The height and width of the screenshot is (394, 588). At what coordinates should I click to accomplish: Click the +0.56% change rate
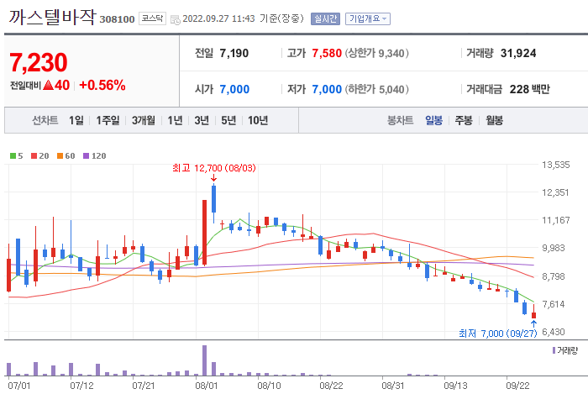tap(102, 86)
